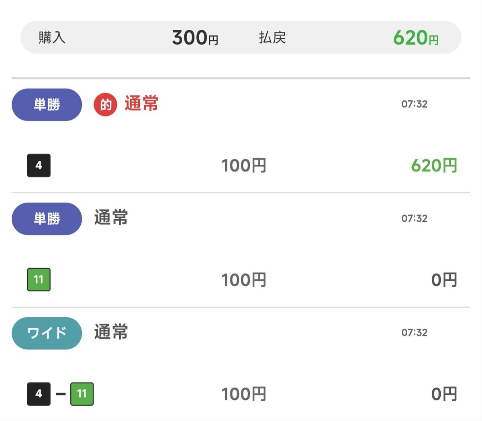Click the black number 4 badge under the first 単勝 bet
This screenshot has width=482, height=421.
39,166
